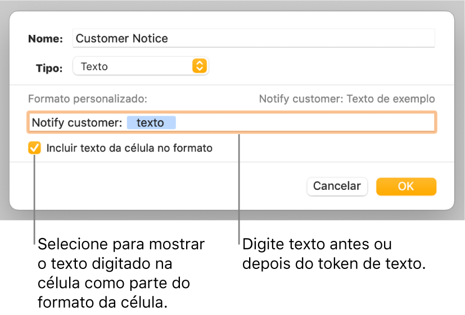The image size is (465, 315).
Task: Select the blue texto token
Action: [x=151, y=122]
